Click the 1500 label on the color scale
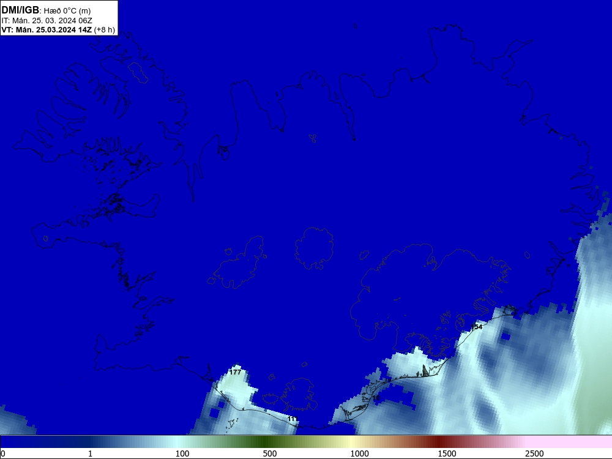The image size is (612, 459). (x=447, y=453)
